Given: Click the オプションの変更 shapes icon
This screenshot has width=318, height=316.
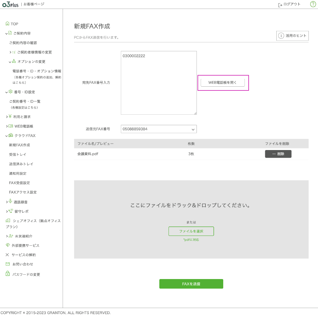Looking at the screenshot, I should [14, 61].
